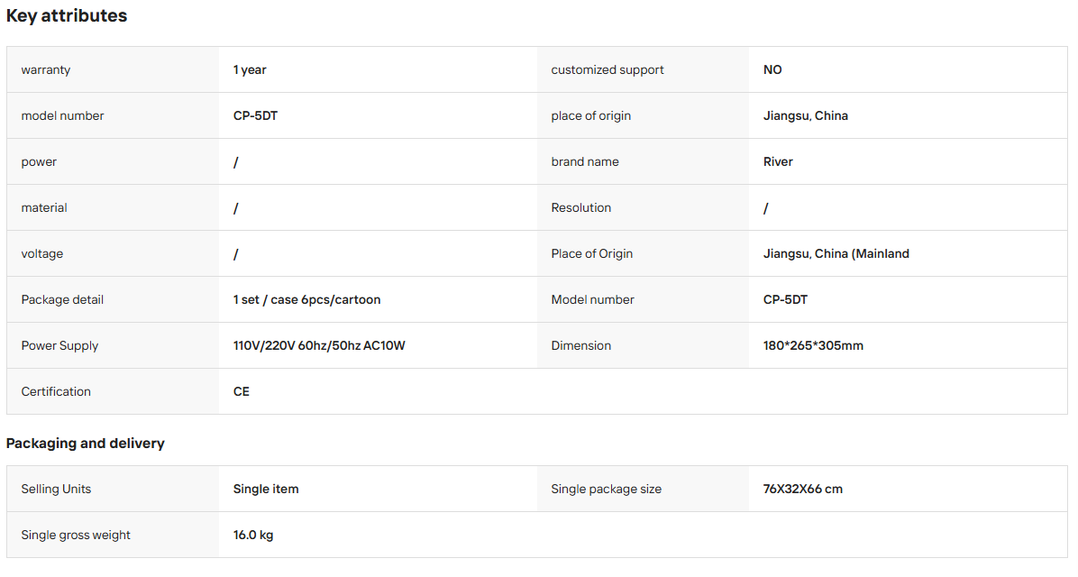Click the model number value CP-5DT
Image resolution: width=1078 pixels, height=577 pixels.
click(x=255, y=115)
